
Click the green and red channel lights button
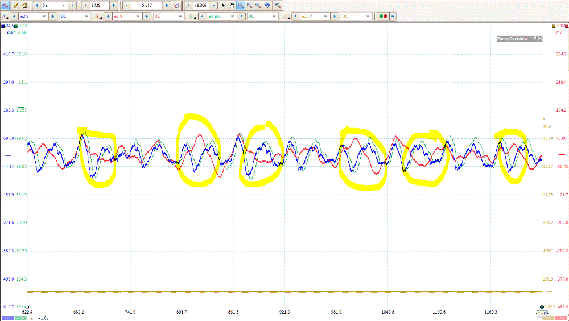tap(382, 17)
